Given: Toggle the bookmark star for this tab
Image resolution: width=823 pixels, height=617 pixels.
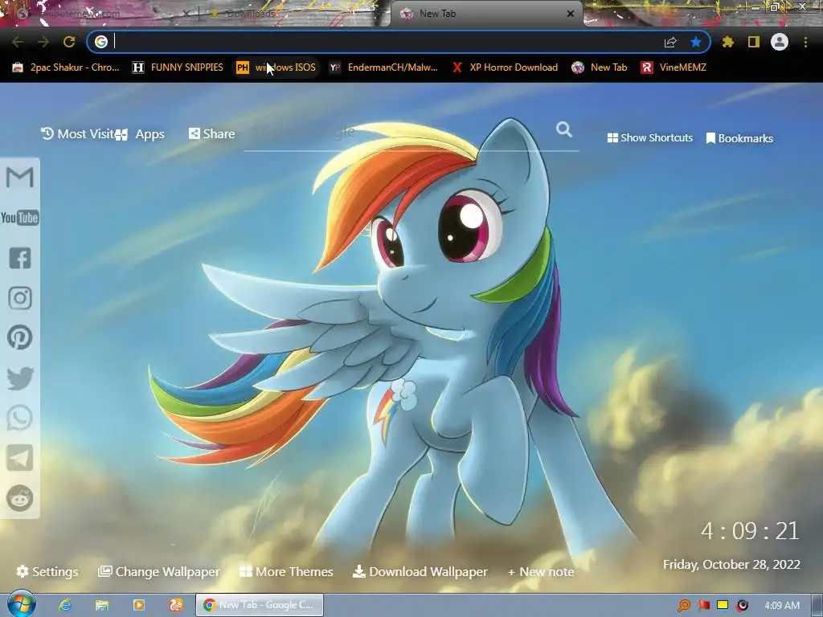Looking at the screenshot, I should [696, 42].
